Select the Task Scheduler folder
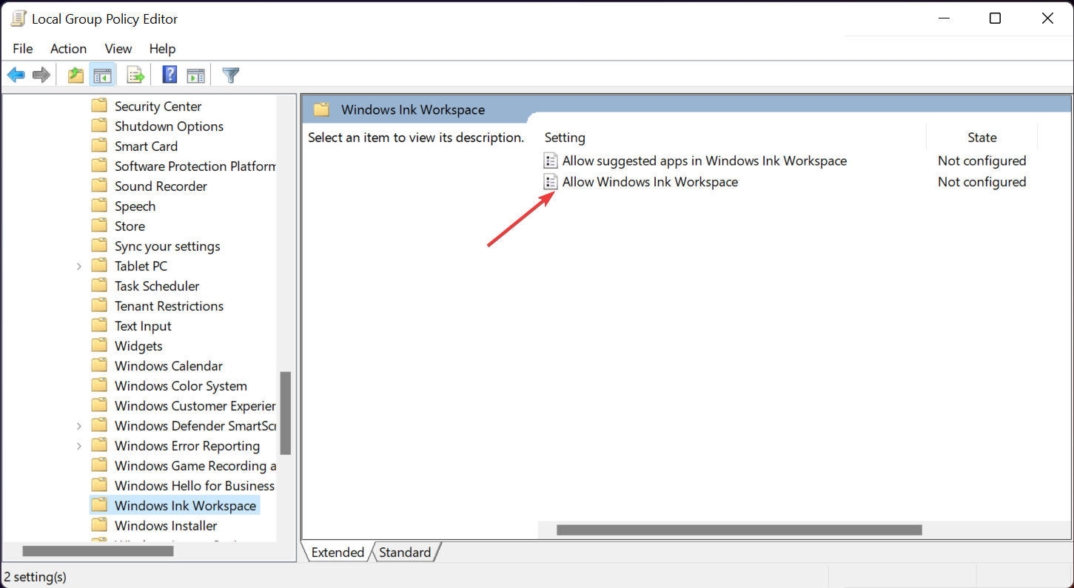The height and width of the screenshot is (588, 1074). 156,285
